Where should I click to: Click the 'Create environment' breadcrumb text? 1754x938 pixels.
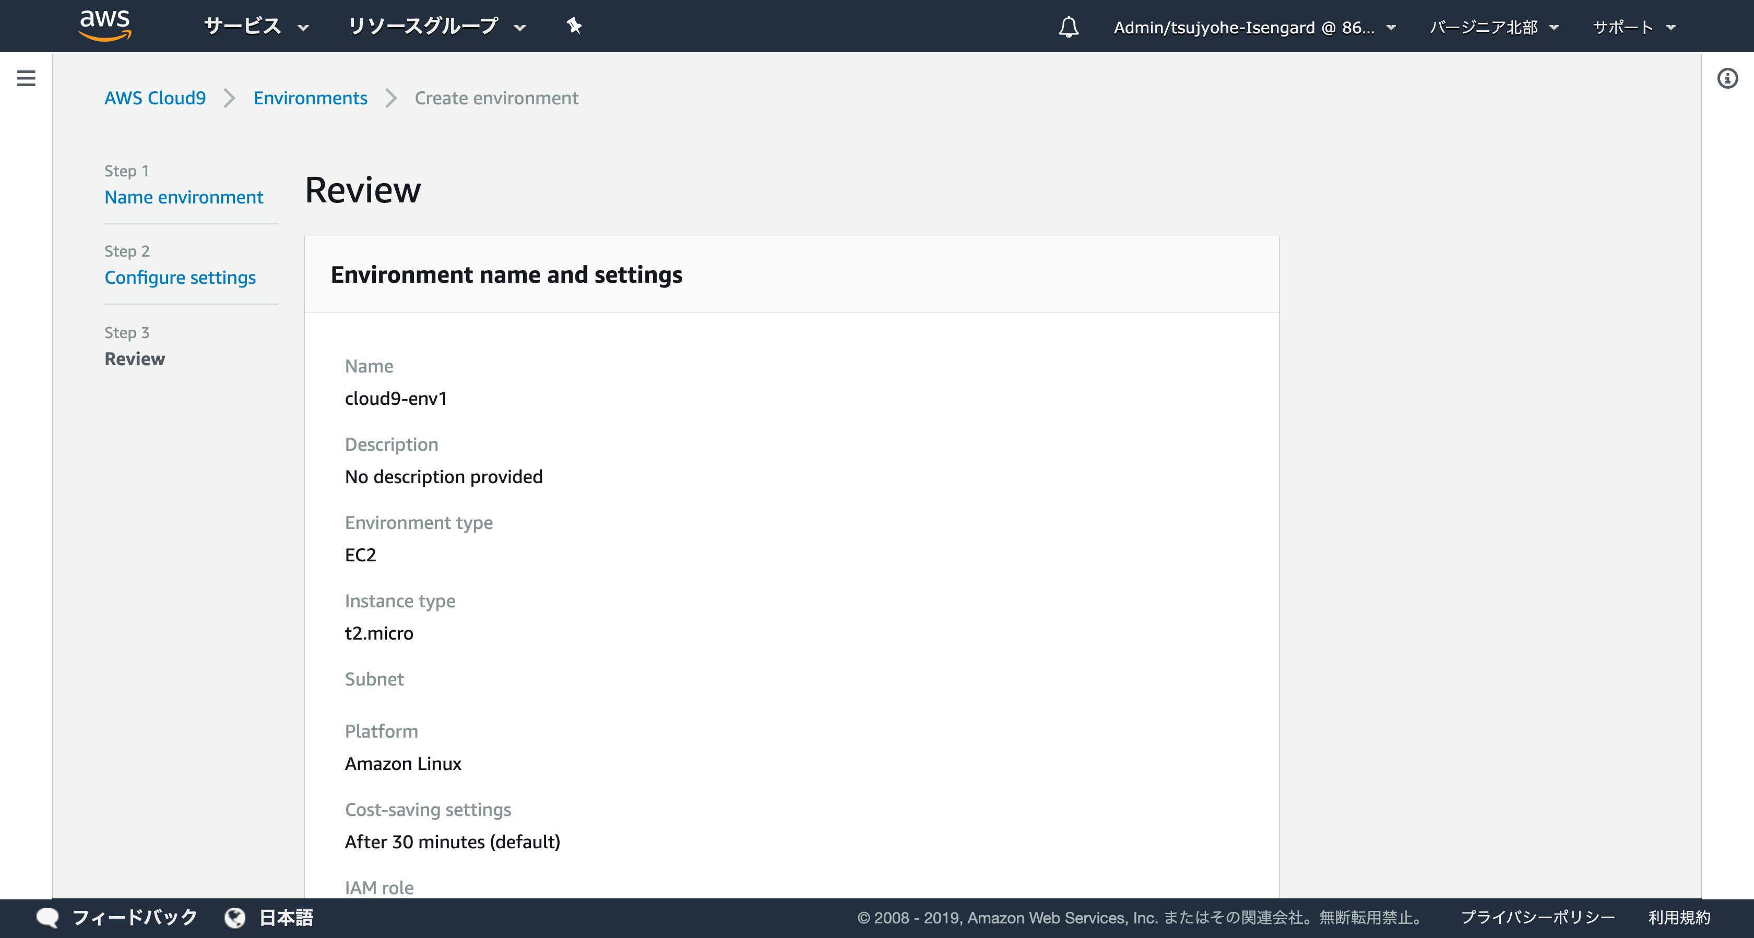497,98
